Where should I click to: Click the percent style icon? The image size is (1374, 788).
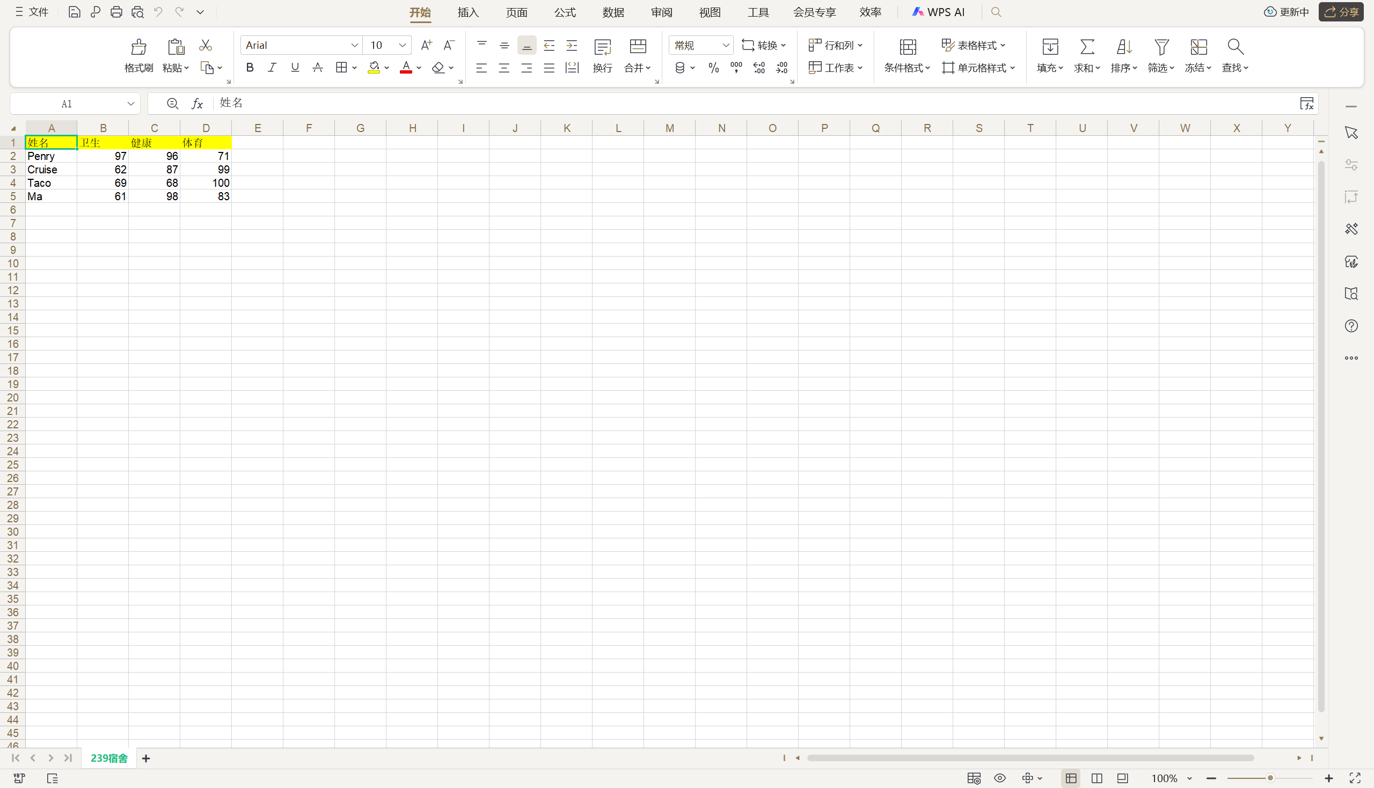714,68
